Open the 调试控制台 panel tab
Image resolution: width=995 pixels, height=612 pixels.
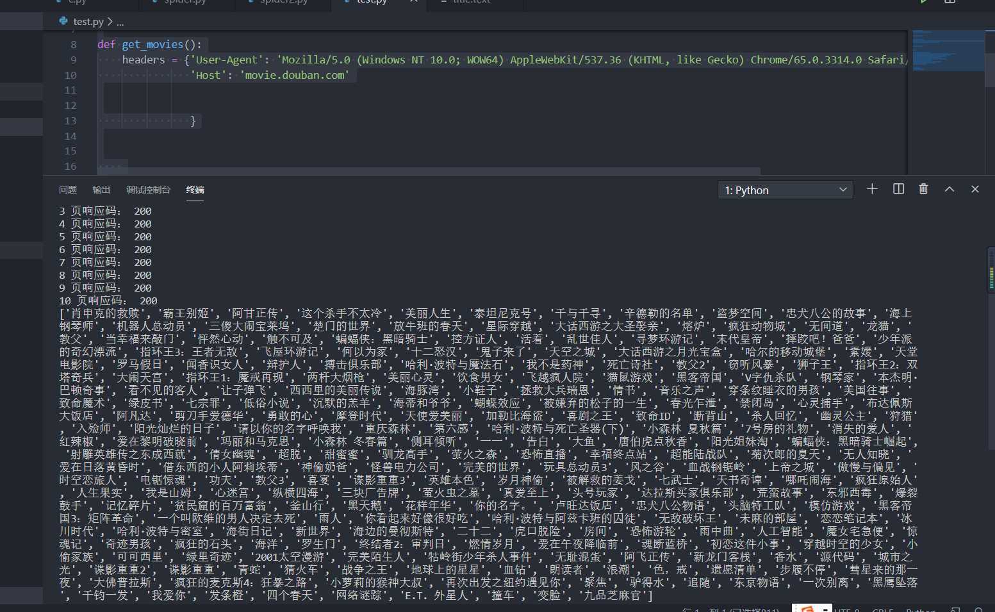(x=148, y=190)
